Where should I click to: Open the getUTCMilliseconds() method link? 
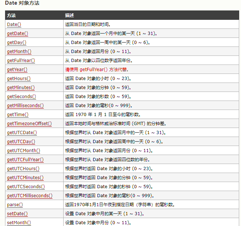pyautogui.click(x=30, y=196)
